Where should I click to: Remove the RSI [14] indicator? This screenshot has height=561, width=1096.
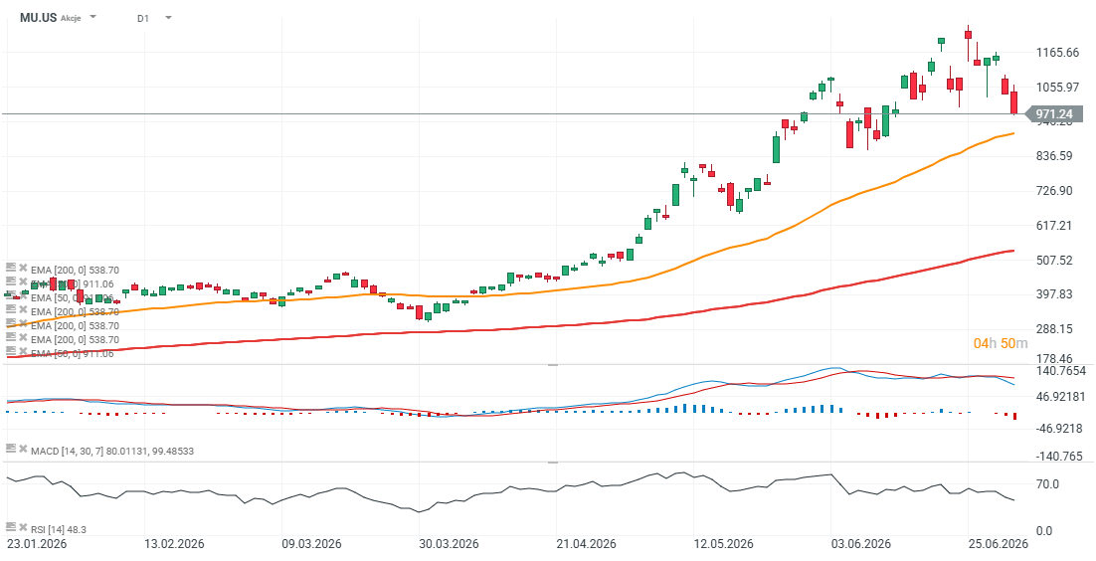coord(22,527)
